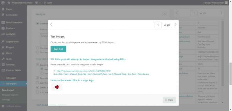
Task: Click Howdy, WooCo User account link
Action: (x=213, y=3)
